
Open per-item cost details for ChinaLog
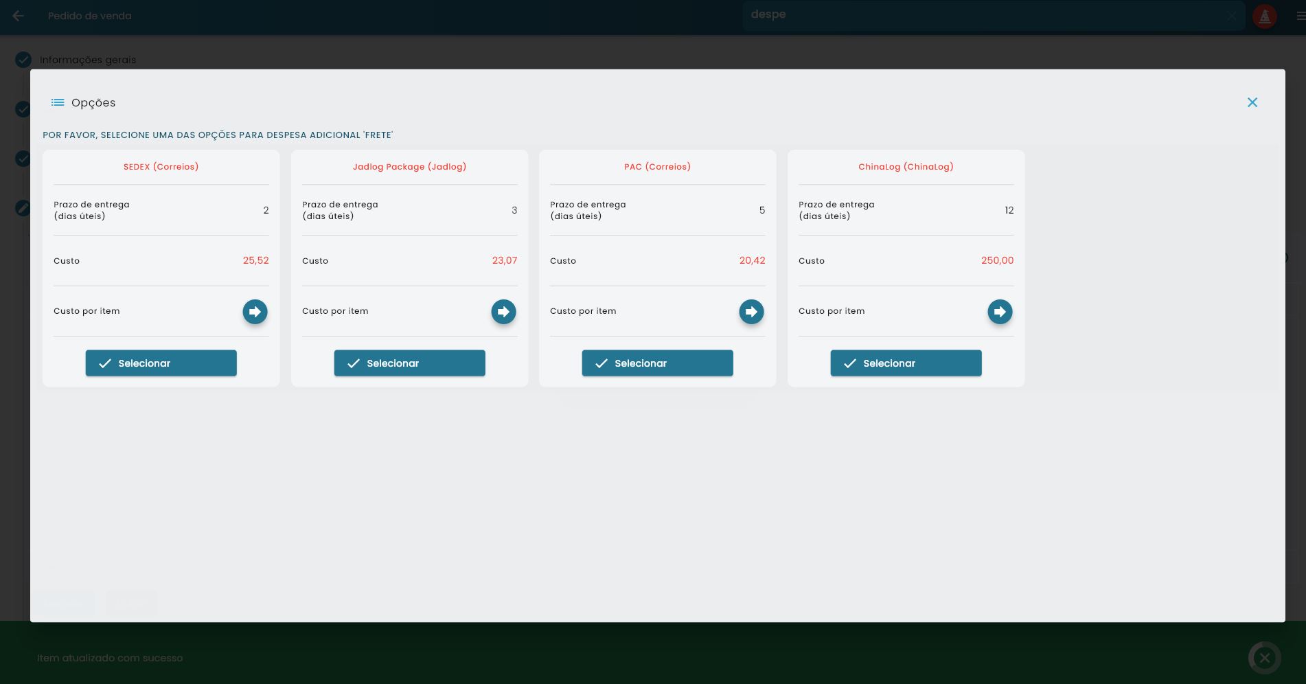pyautogui.click(x=1000, y=311)
